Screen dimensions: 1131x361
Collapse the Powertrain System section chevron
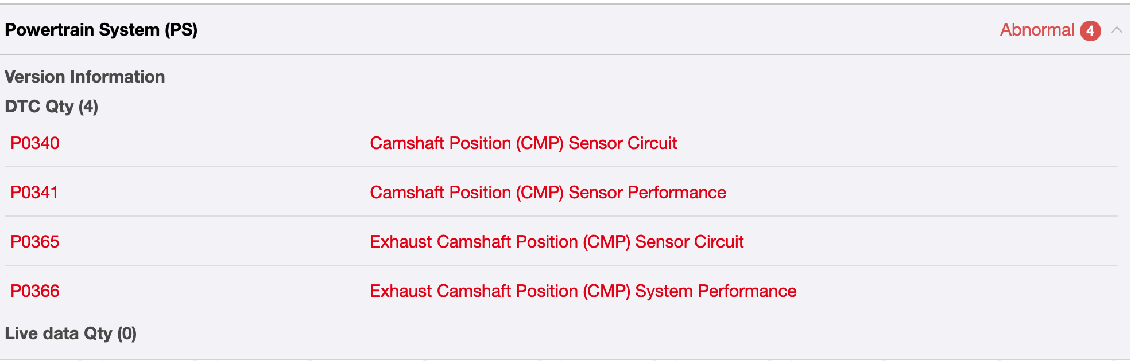(x=1116, y=30)
